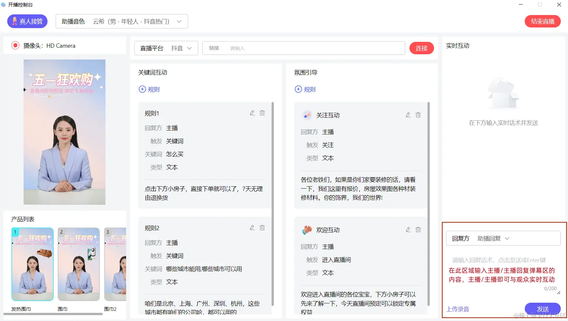
Task: Click the 关注互动 card icon
Action: 307,115
